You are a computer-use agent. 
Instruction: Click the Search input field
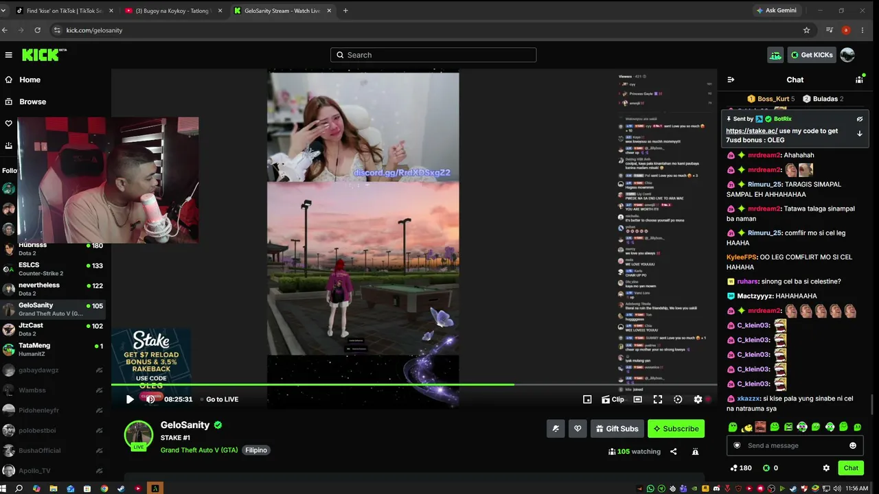click(433, 55)
